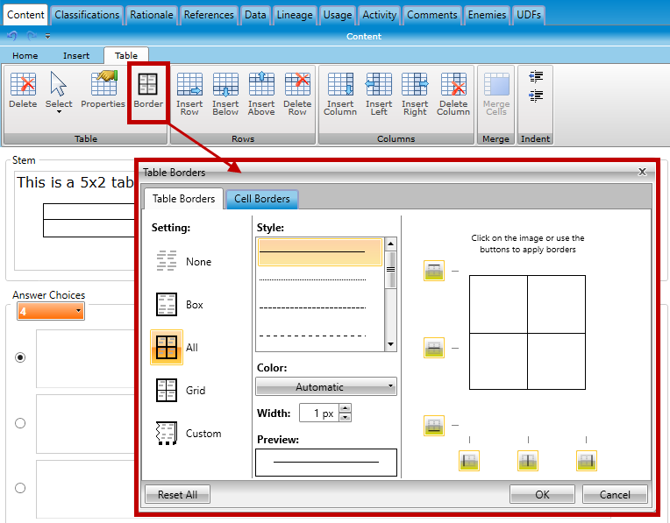Switch to the Cell Borders tab
This screenshot has width=670, height=523.
tap(262, 199)
